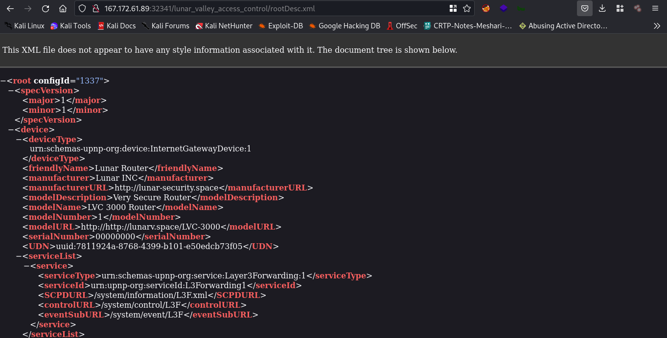Collapse the device node

[11, 129]
